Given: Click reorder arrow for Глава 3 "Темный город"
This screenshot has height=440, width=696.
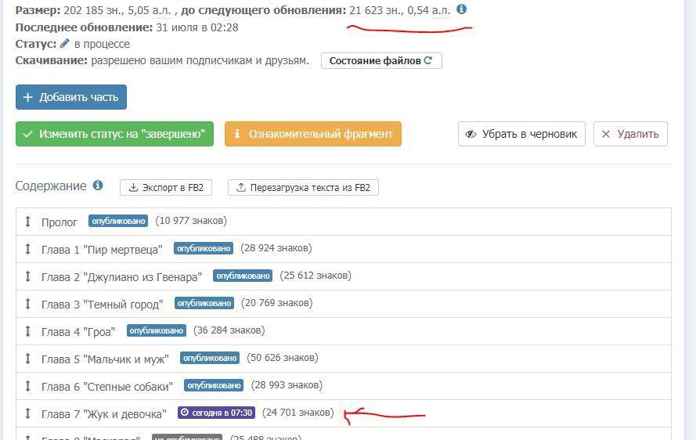Looking at the screenshot, I should (x=28, y=304).
